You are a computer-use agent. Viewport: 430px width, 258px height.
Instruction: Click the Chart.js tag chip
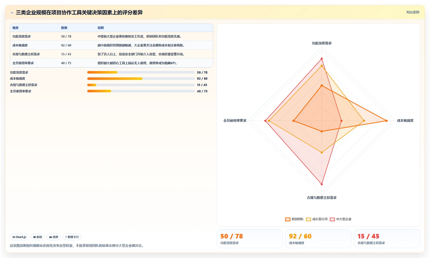19,237
